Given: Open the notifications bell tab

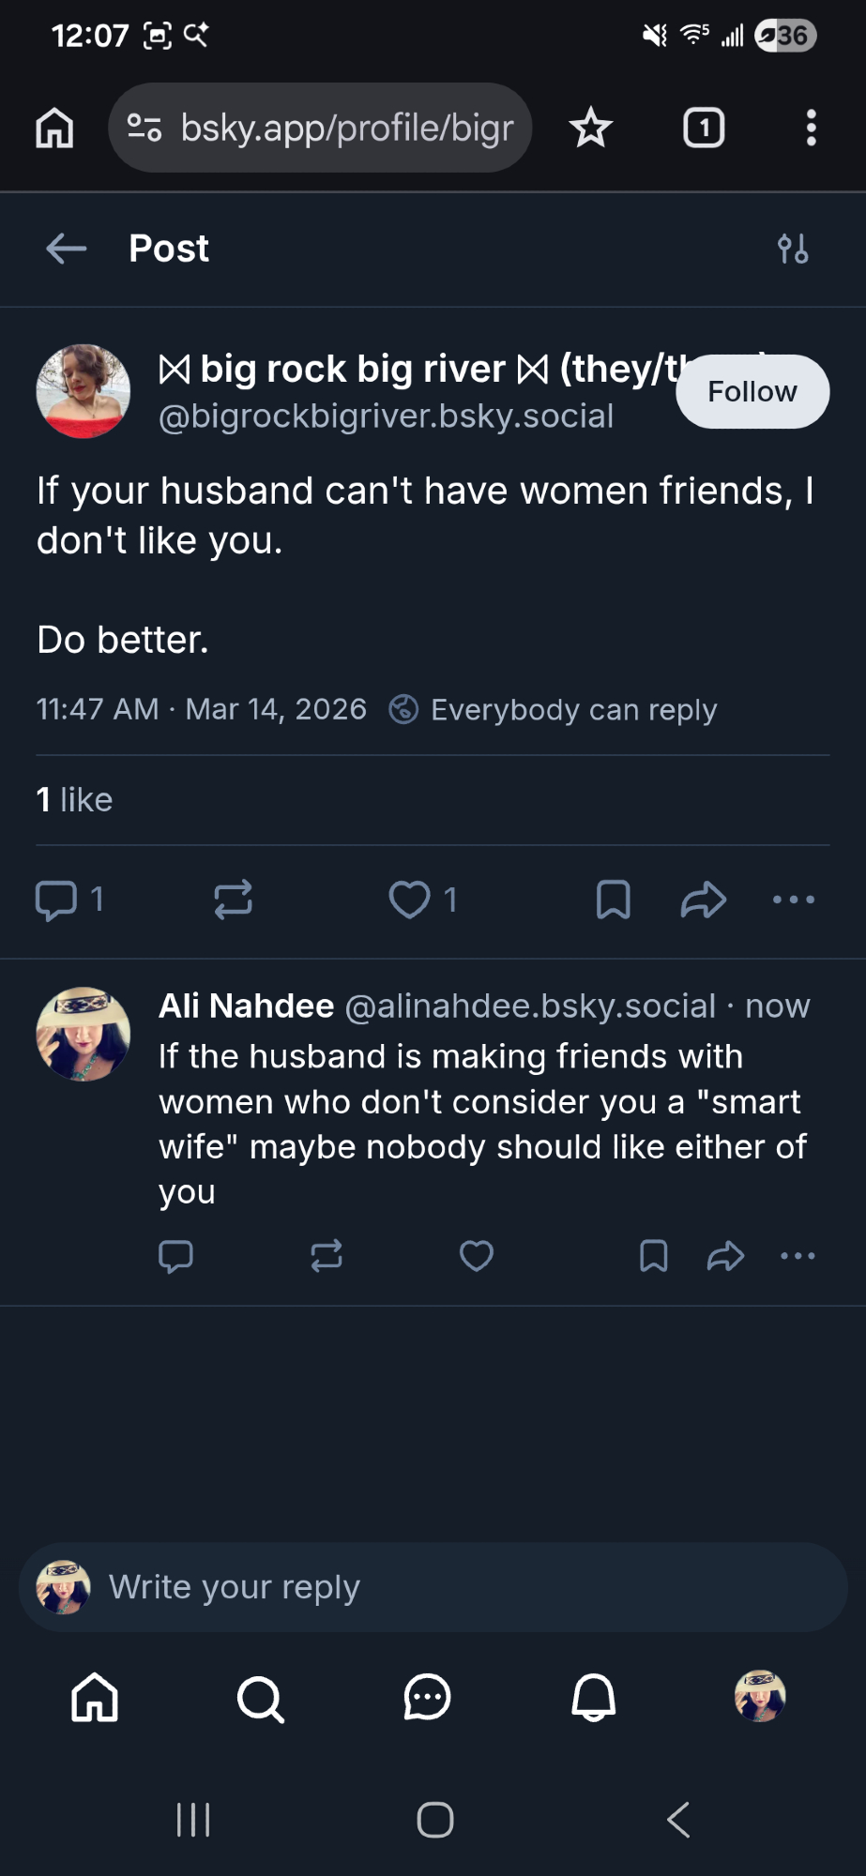Looking at the screenshot, I should 593,1698.
